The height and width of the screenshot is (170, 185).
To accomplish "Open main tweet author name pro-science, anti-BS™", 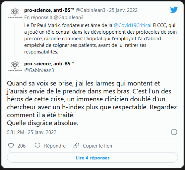I will coord(49,64).
